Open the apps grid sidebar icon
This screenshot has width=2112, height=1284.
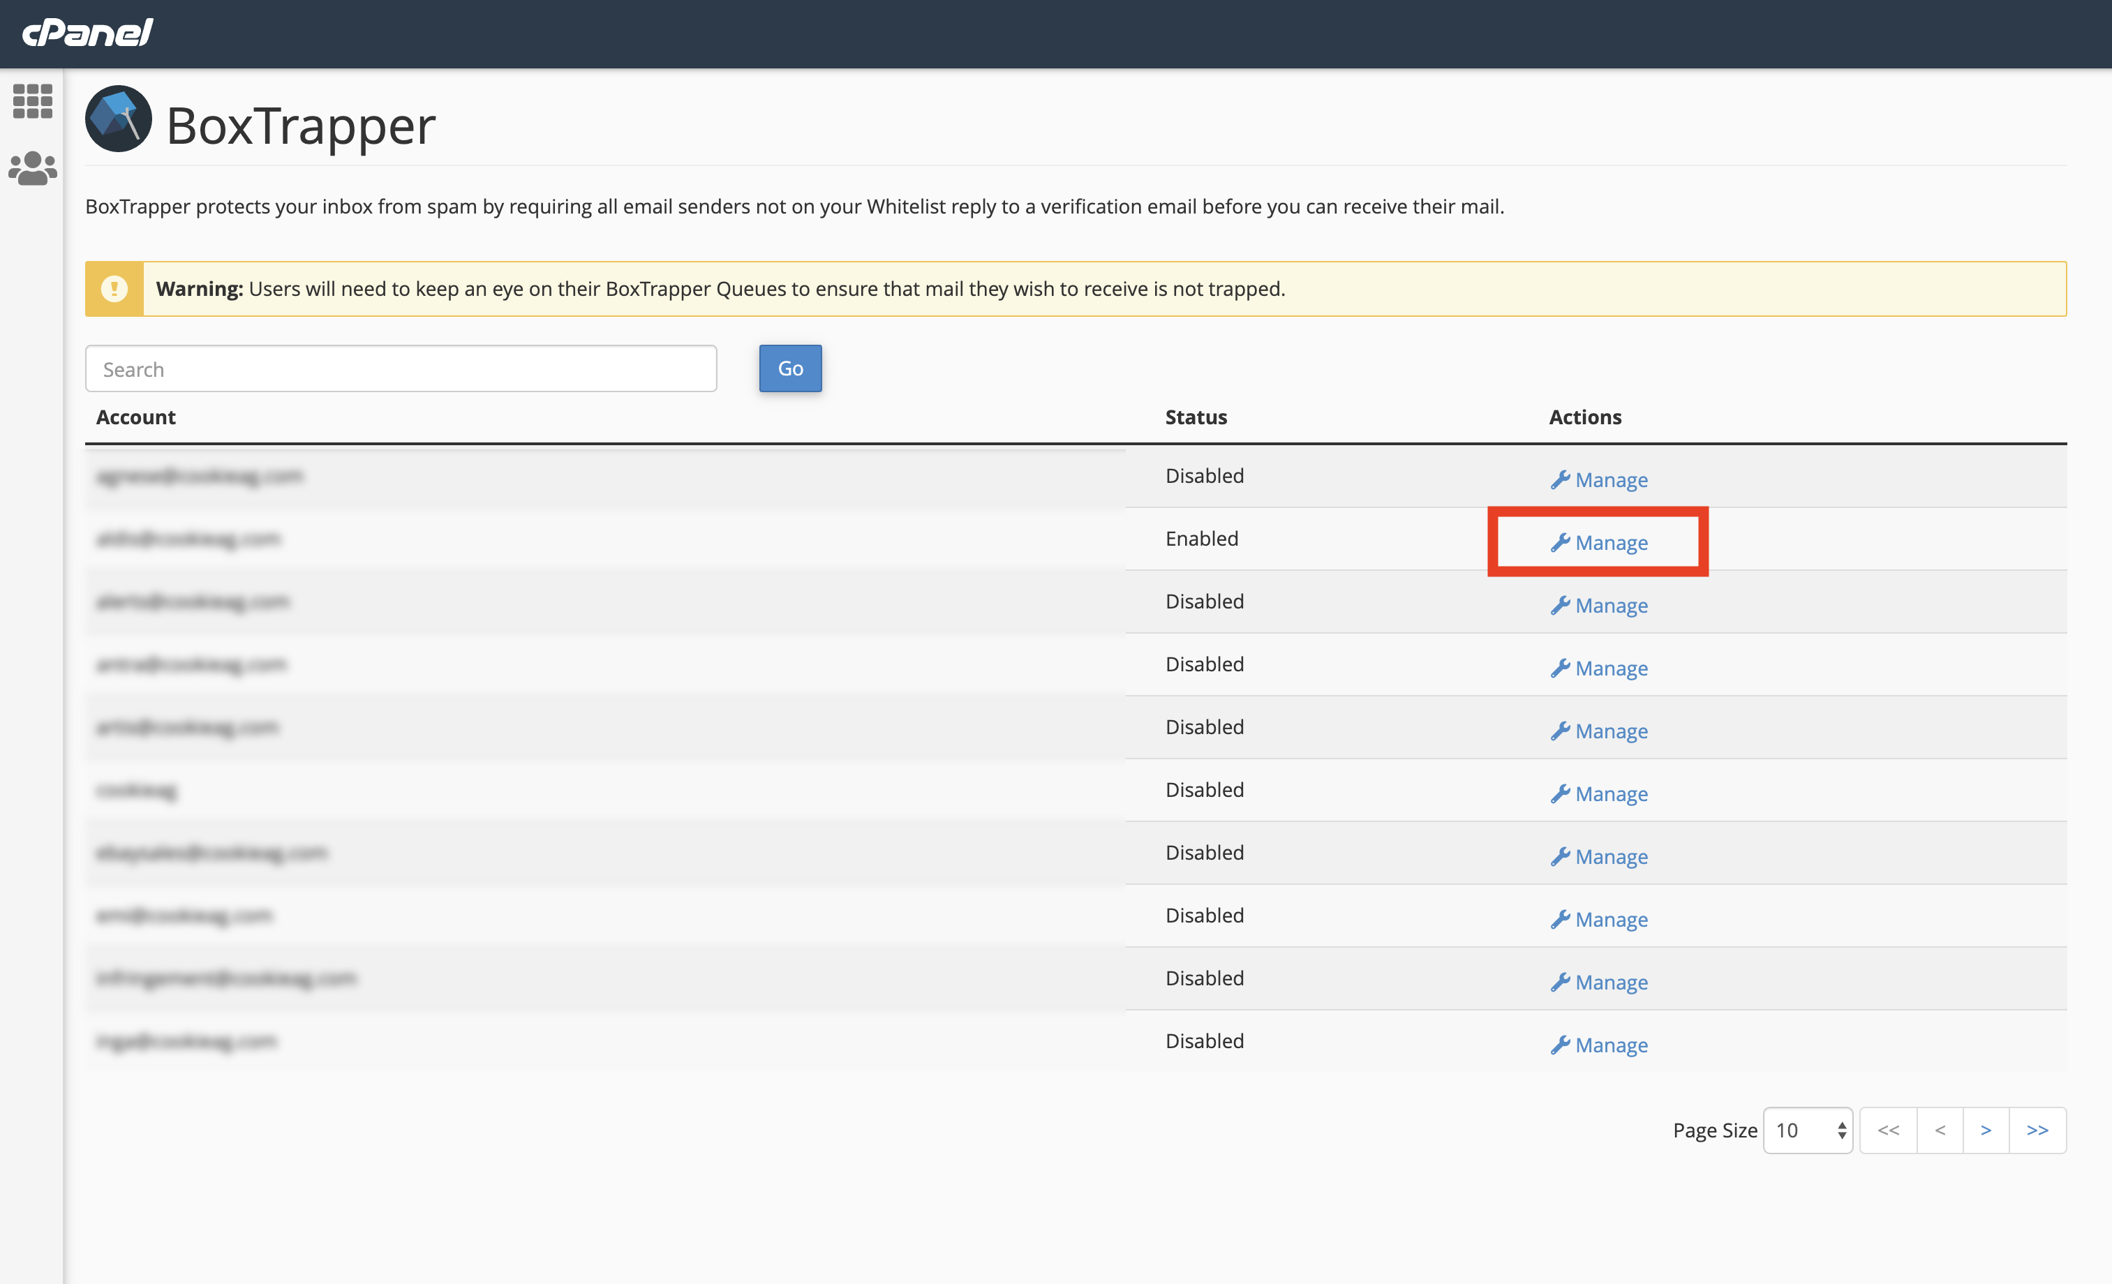[x=33, y=101]
